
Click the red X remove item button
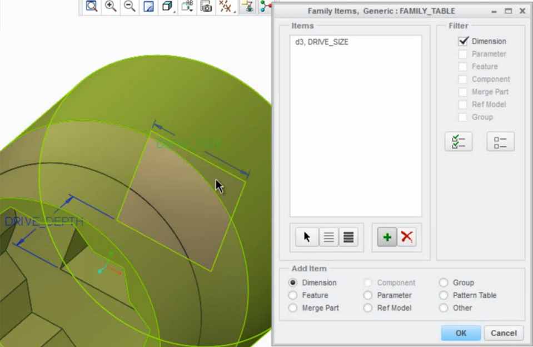pyautogui.click(x=406, y=237)
